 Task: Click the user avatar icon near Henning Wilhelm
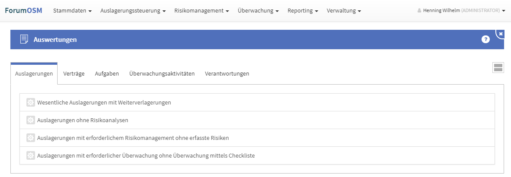[419, 10]
